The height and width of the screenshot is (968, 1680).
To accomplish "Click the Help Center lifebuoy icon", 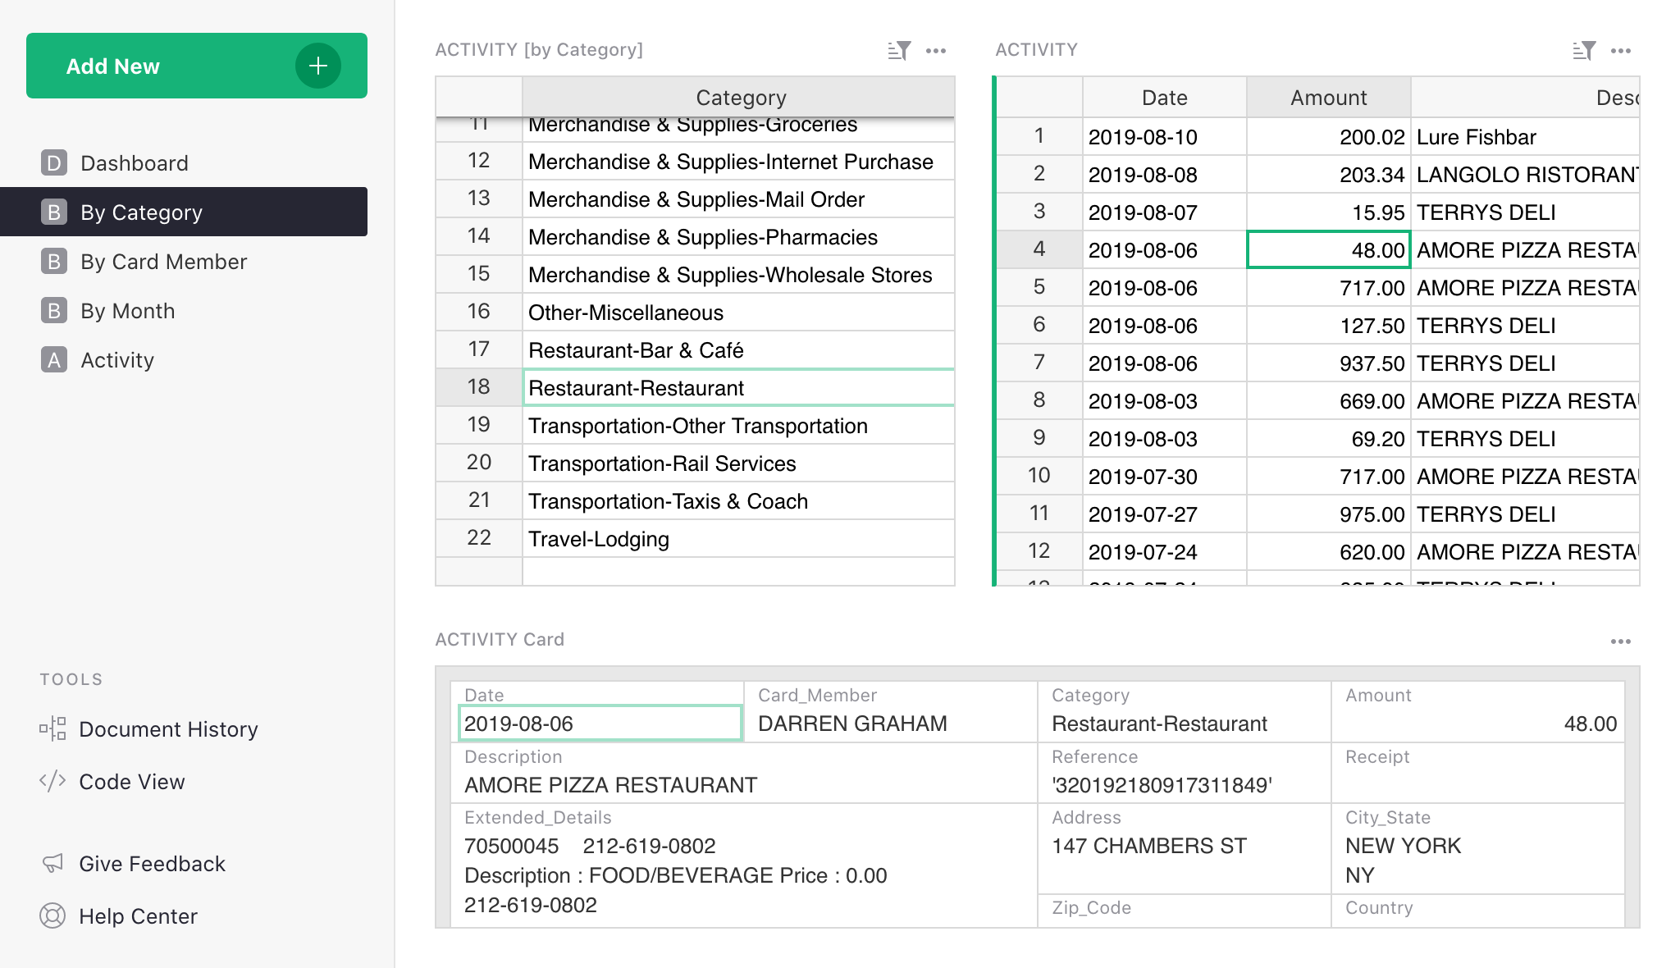I will click(52, 915).
